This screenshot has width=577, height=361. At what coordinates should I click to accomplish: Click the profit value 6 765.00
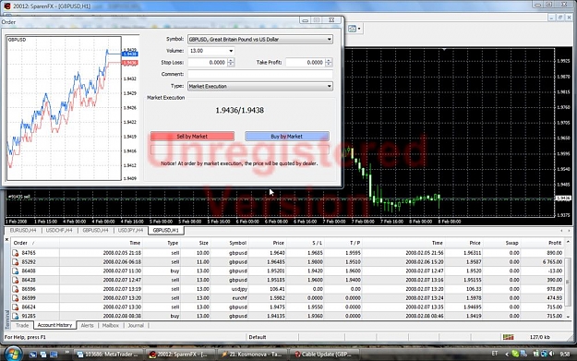[552, 262]
